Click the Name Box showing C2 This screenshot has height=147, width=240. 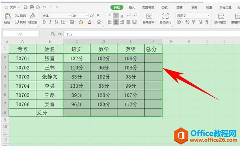(19, 34)
